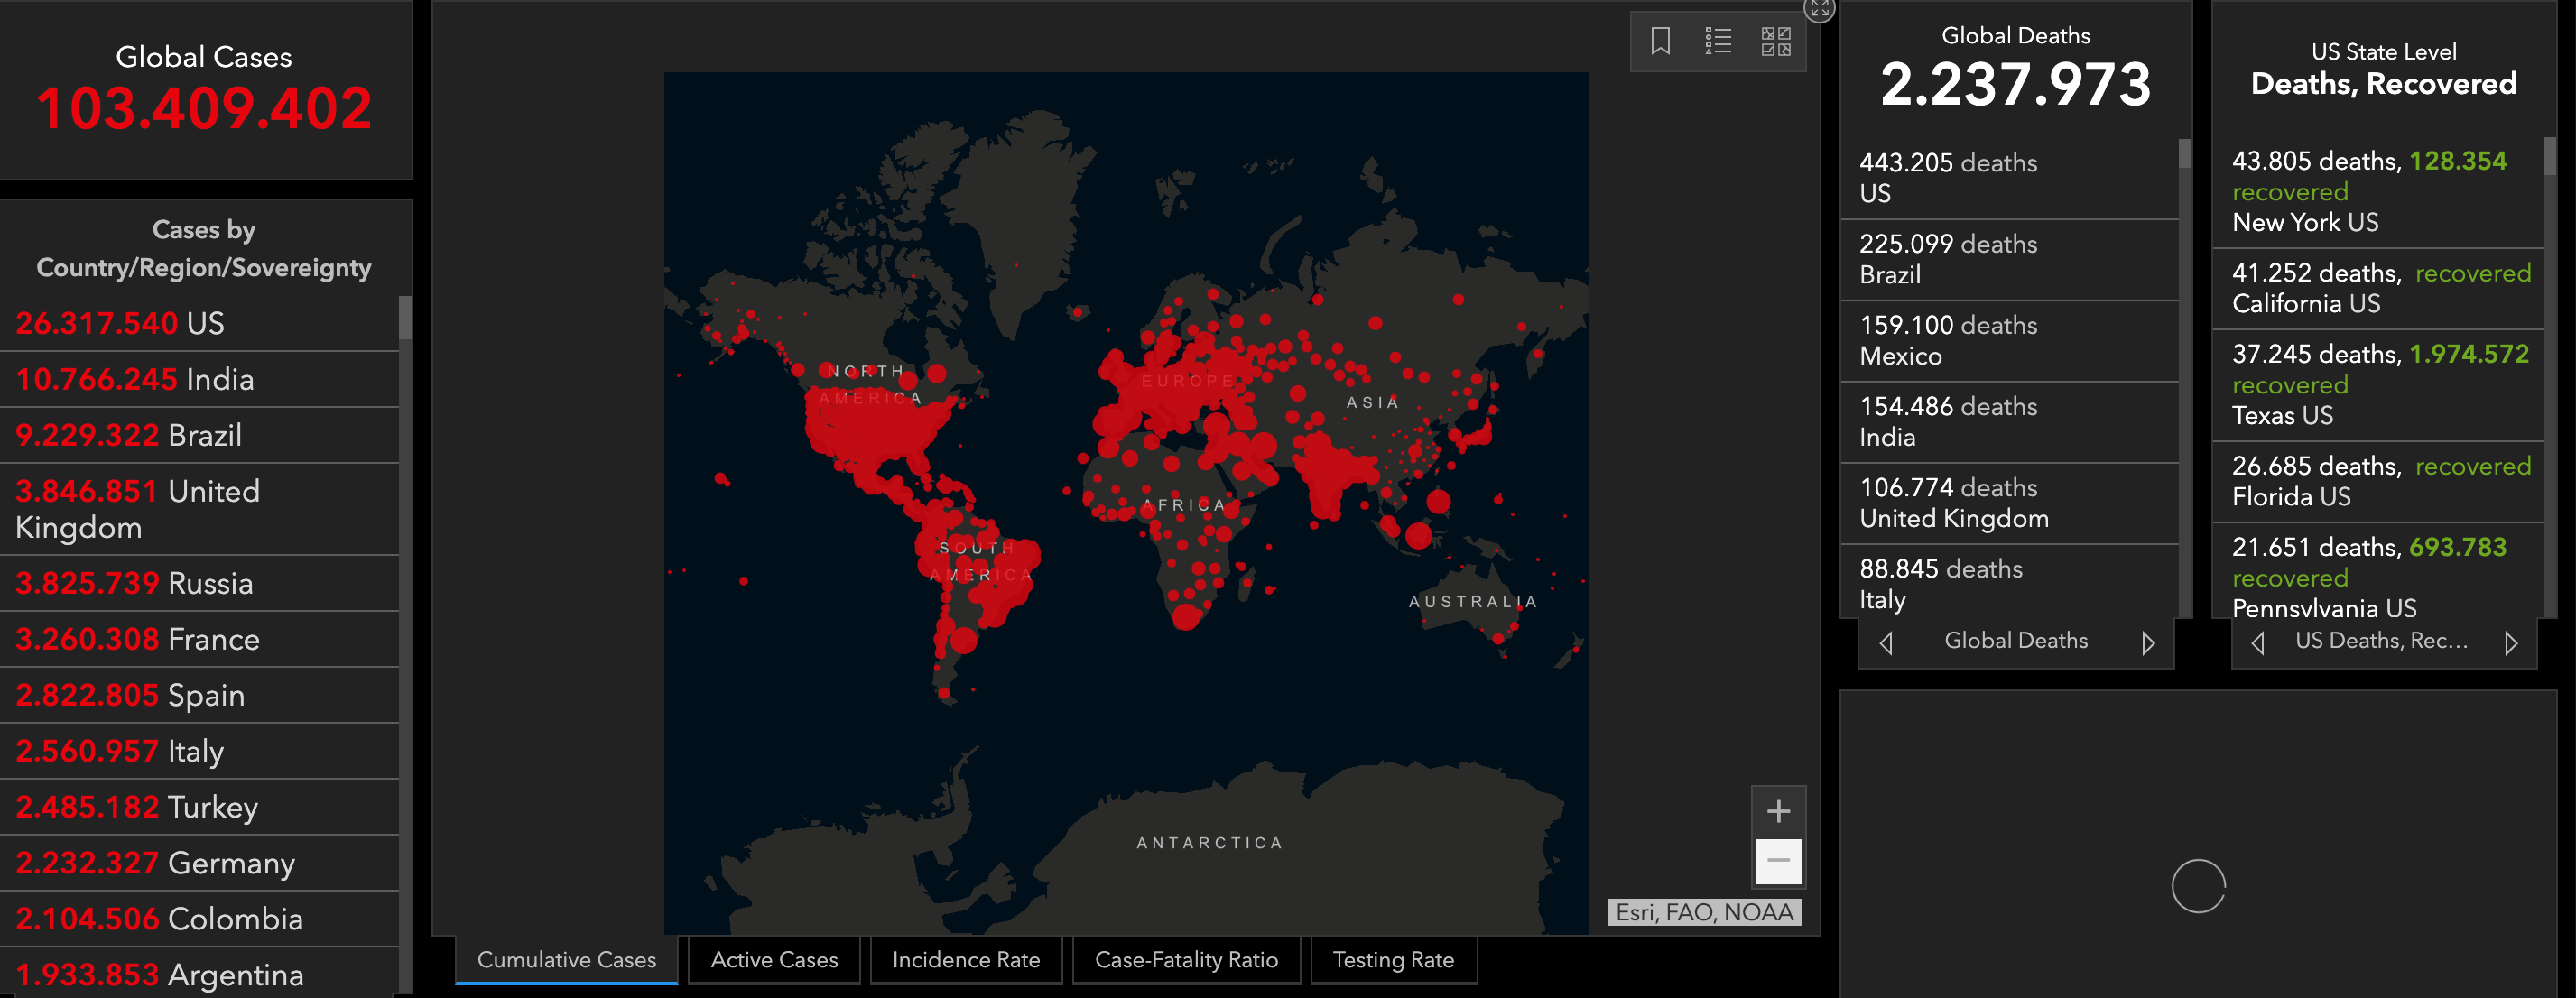Go to next Global Deaths panel arrow
2576x998 pixels.
2147,643
